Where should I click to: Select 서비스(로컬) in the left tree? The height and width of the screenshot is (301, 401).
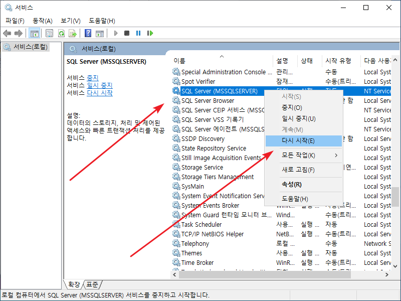(x=26, y=47)
